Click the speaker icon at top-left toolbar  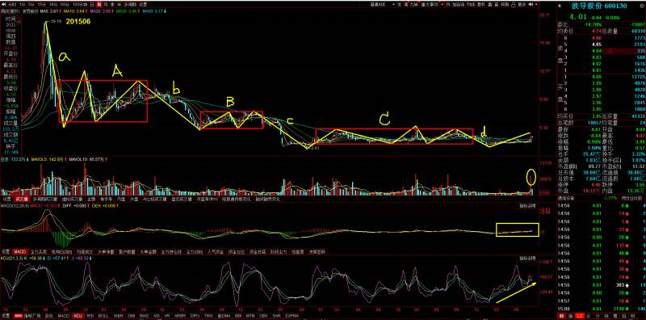tap(4, 5)
